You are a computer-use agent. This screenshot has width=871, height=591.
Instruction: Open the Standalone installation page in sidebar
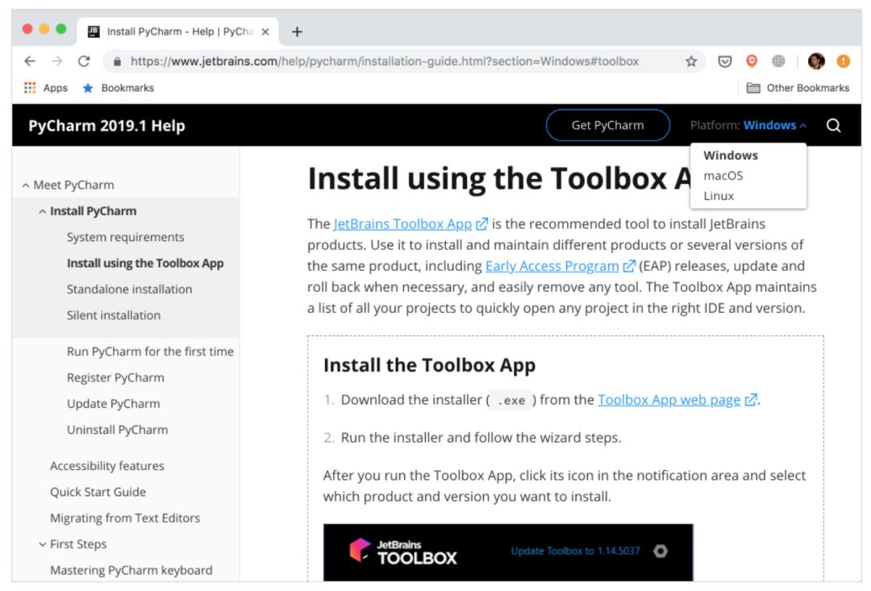129,289
